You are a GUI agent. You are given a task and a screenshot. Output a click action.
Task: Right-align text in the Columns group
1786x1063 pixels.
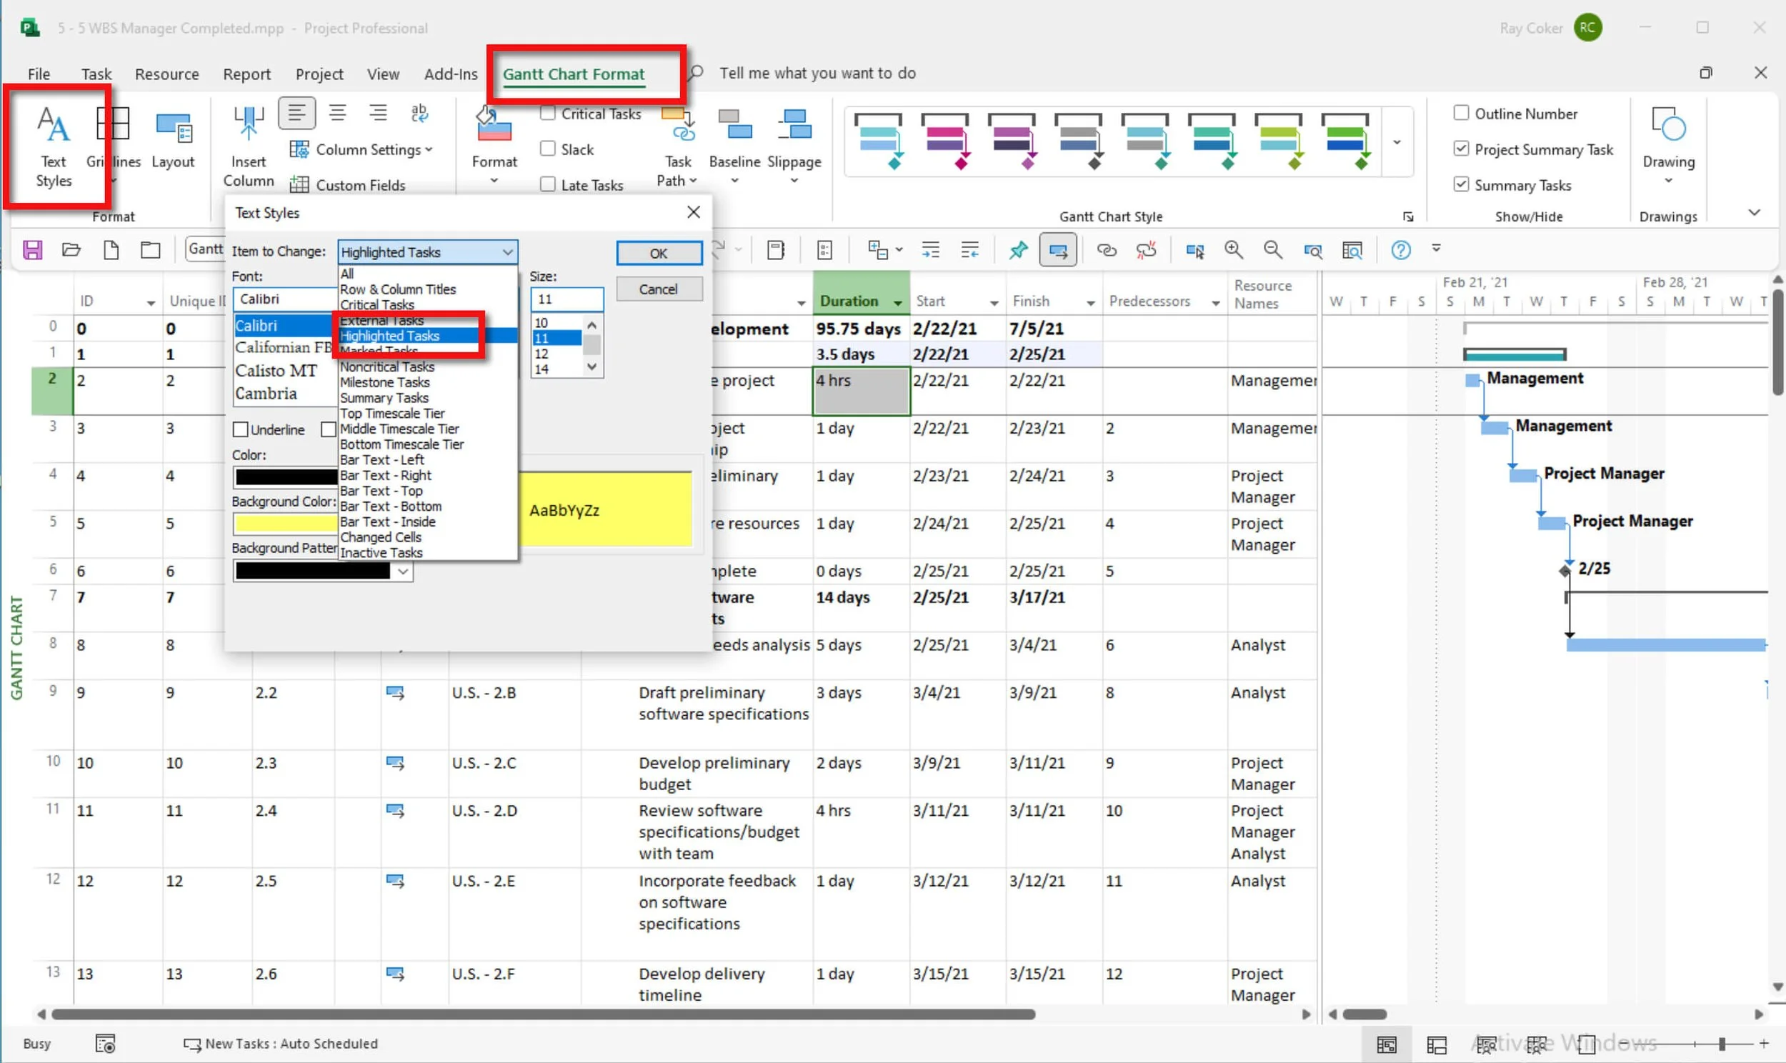378,113
